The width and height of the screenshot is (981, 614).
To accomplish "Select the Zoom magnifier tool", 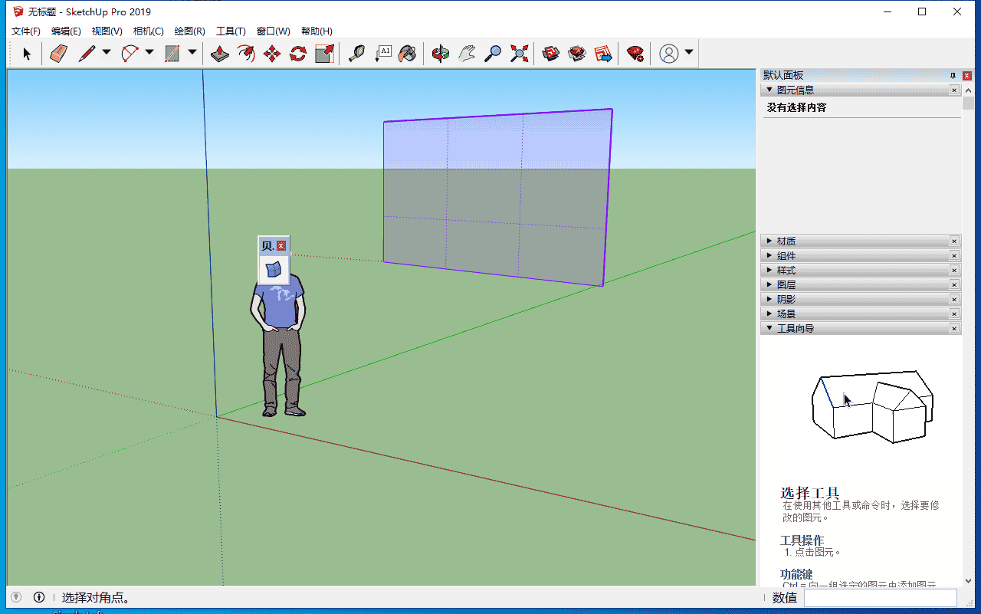I will pos(493,54).
